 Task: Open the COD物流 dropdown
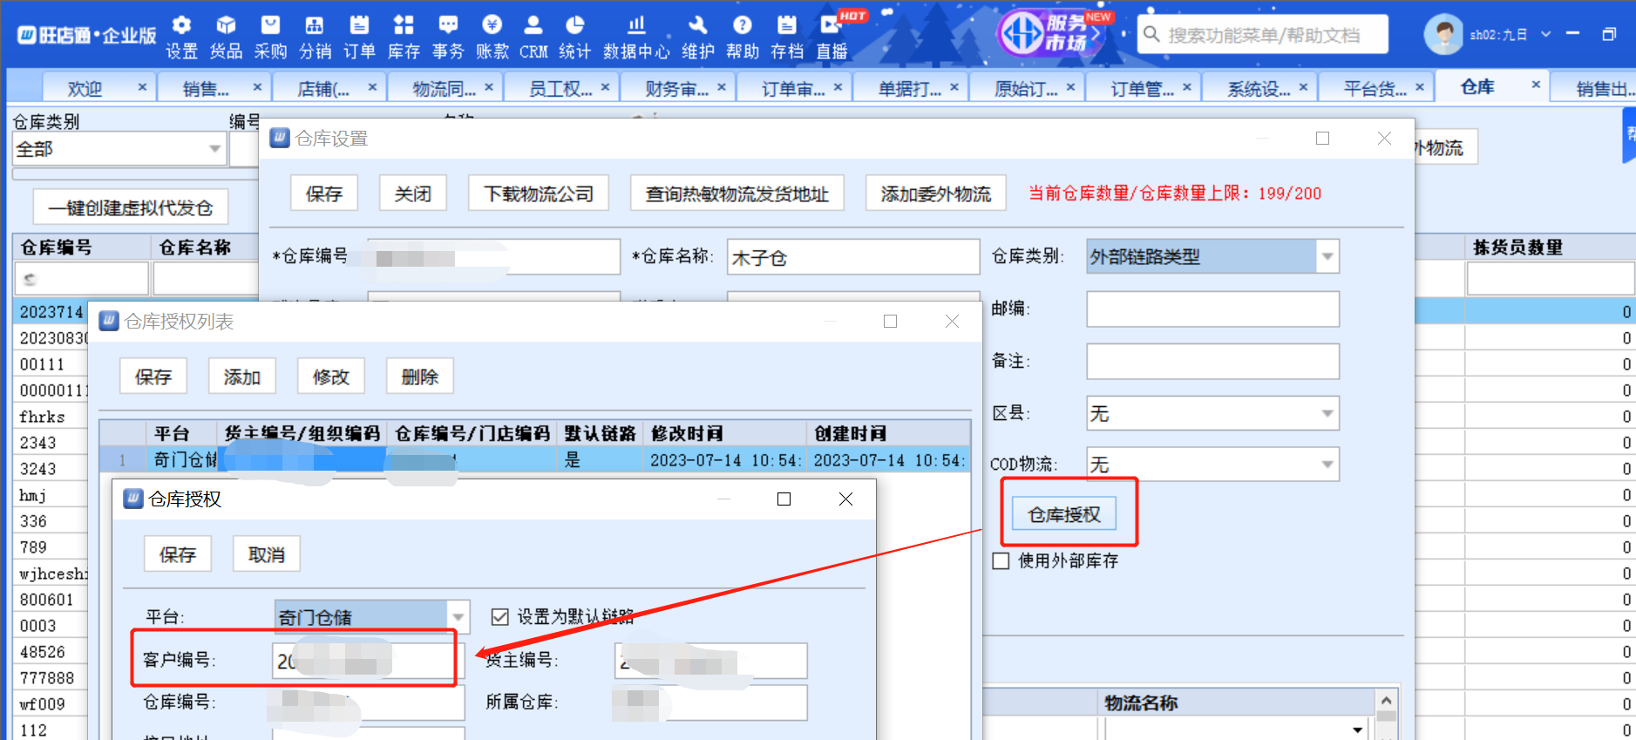coord(1327,465)
